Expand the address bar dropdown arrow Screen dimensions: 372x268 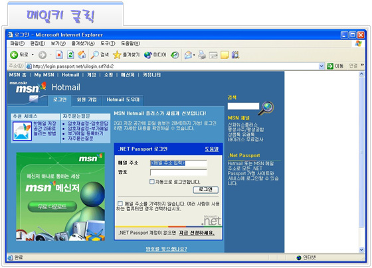322,66
